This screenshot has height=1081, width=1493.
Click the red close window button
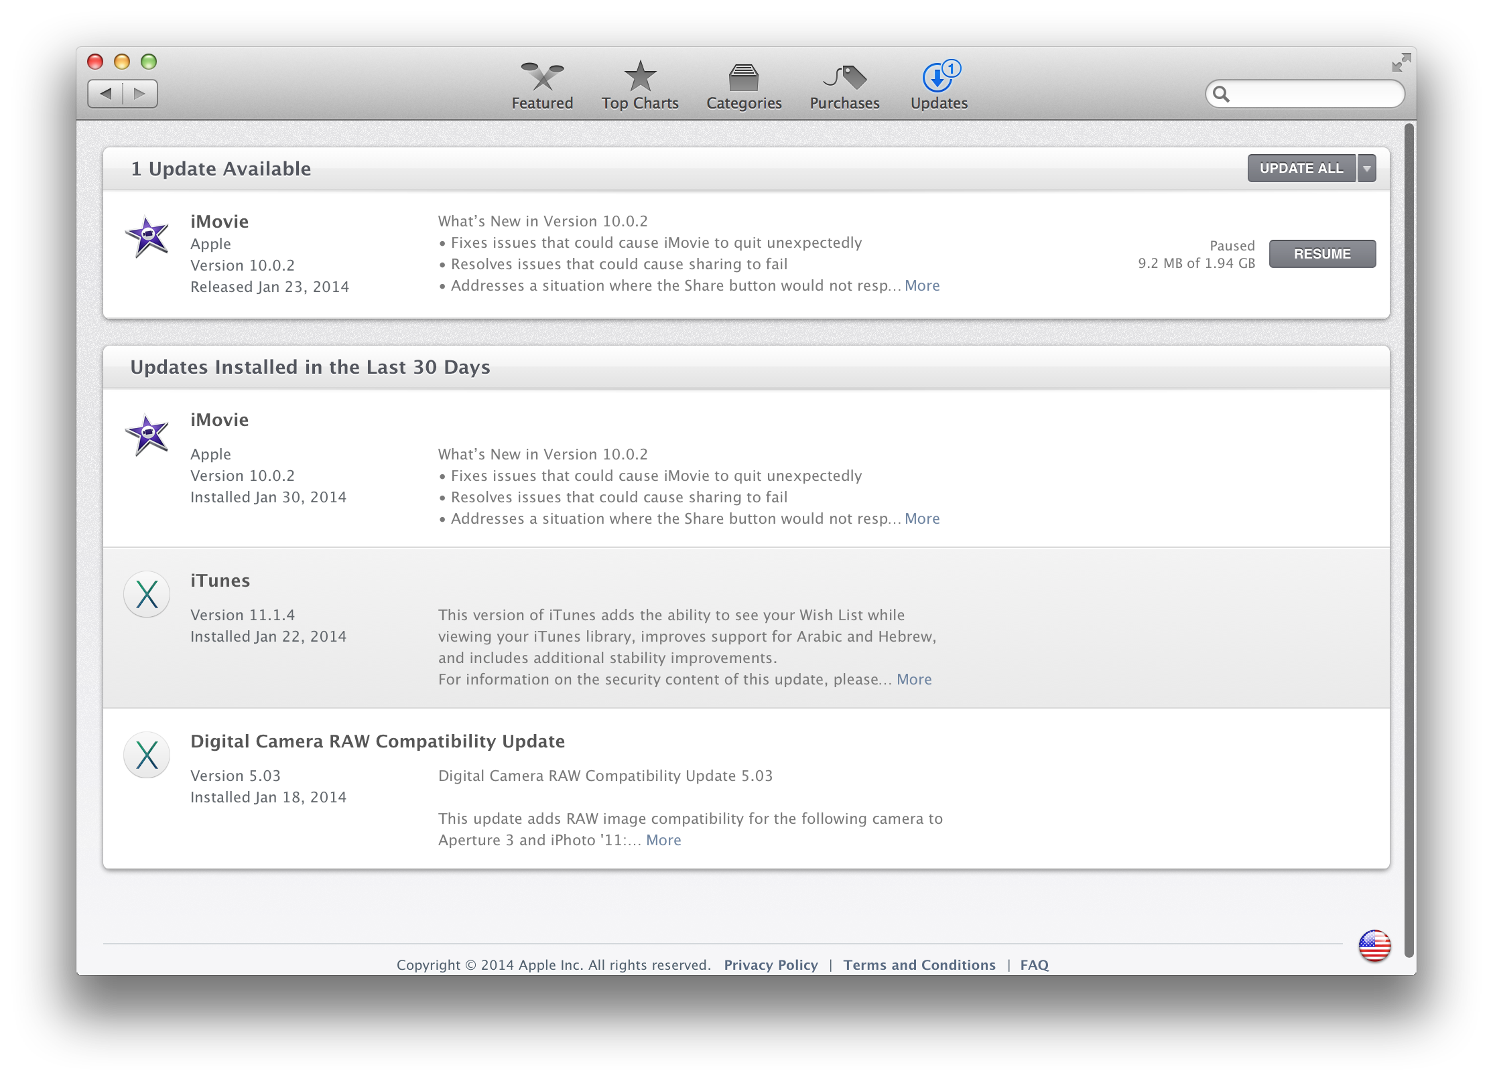tap(95, 62)
